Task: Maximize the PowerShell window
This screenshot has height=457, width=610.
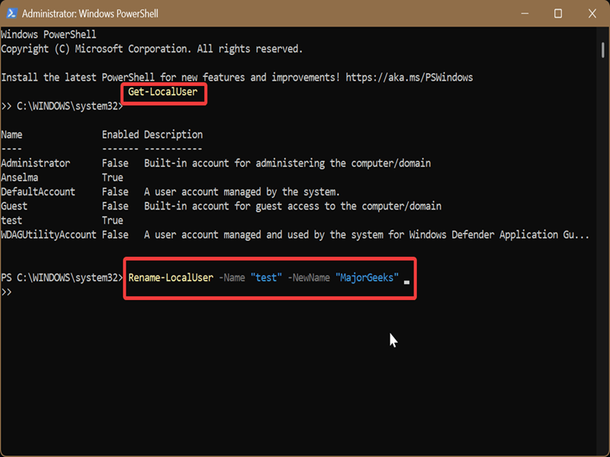Action: pos(558,14)
